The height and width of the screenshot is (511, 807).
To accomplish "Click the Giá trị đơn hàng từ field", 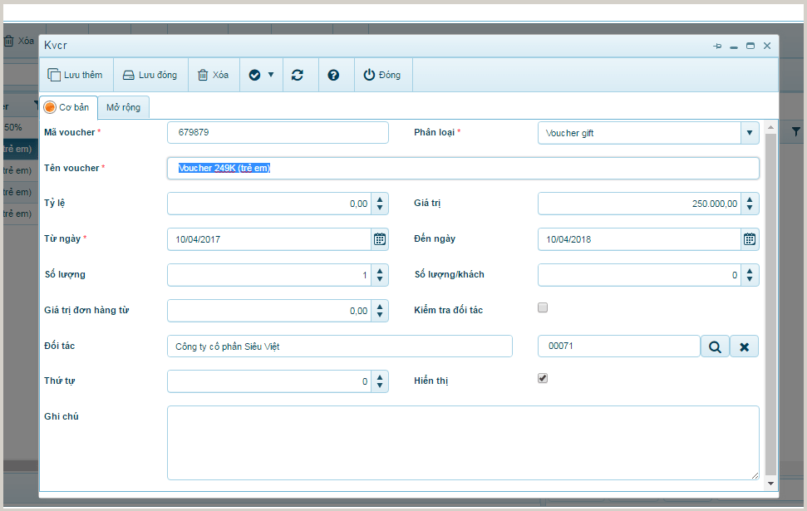I will pyautogui.click(x=269, y=311).
